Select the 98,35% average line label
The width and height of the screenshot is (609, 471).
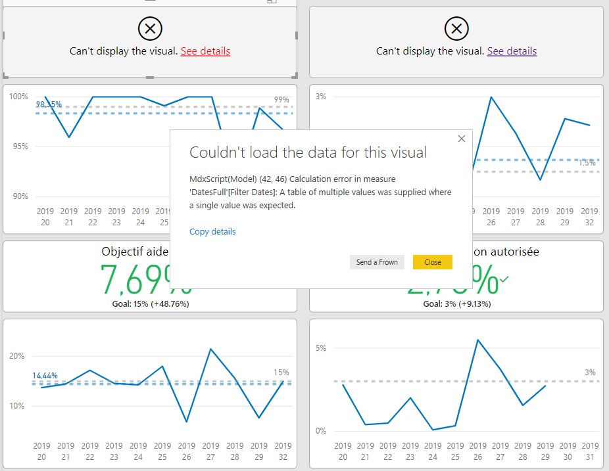49,104
